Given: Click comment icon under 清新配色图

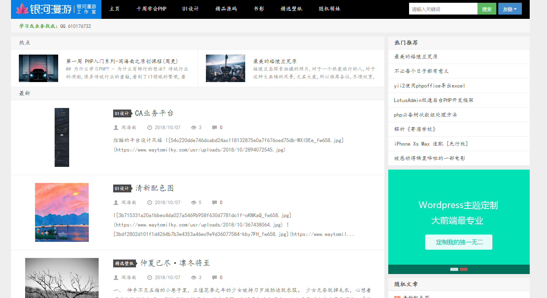Looking at the screenshot, I should pyautogui.click(x=214, y=203).
